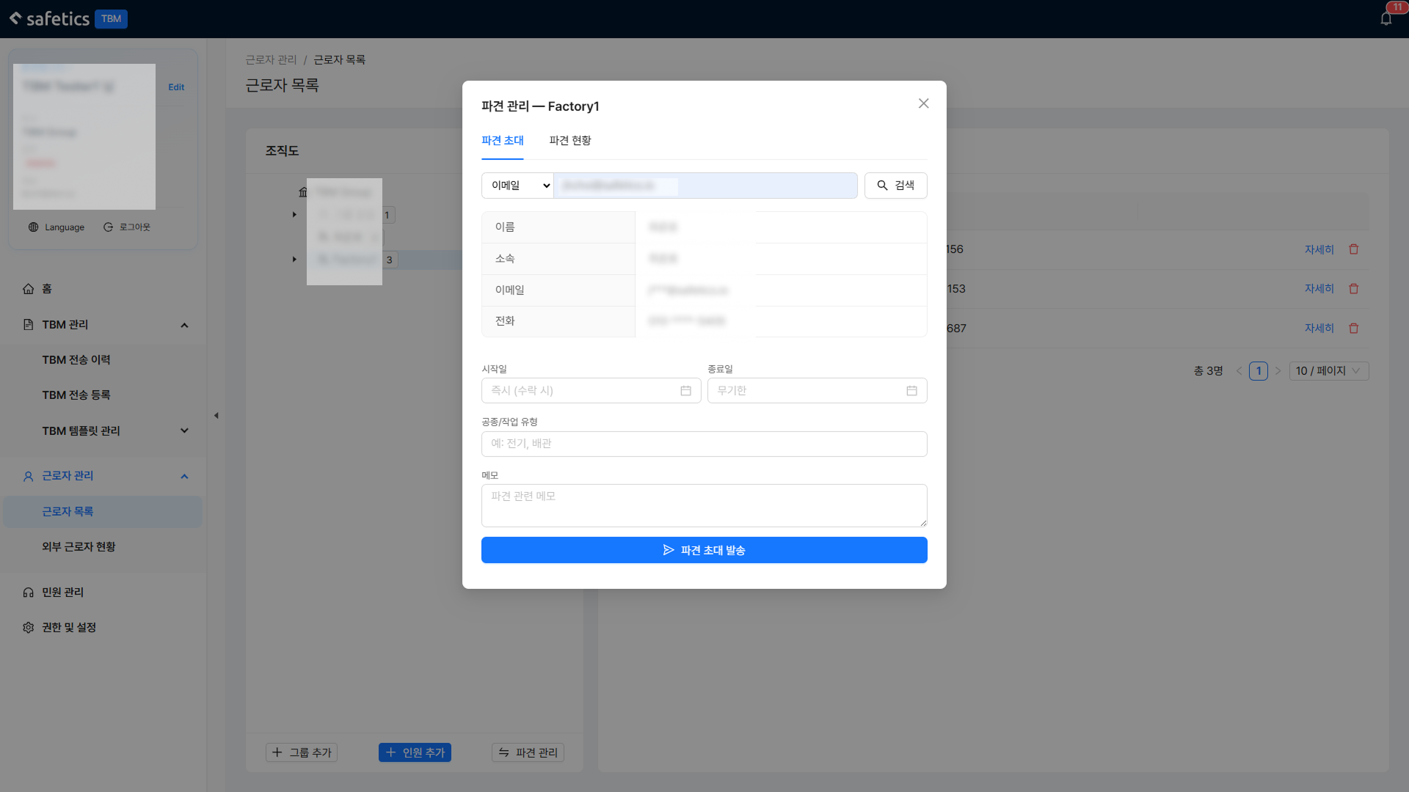Close the 파견 관리 dialog
Screen dimensions: 1409x792
tap(923, 103)
